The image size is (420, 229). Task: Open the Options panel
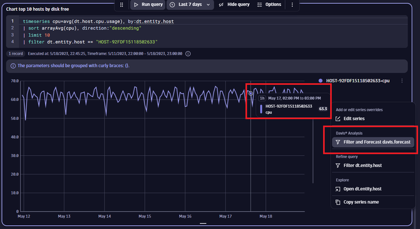tap(269, 4)
